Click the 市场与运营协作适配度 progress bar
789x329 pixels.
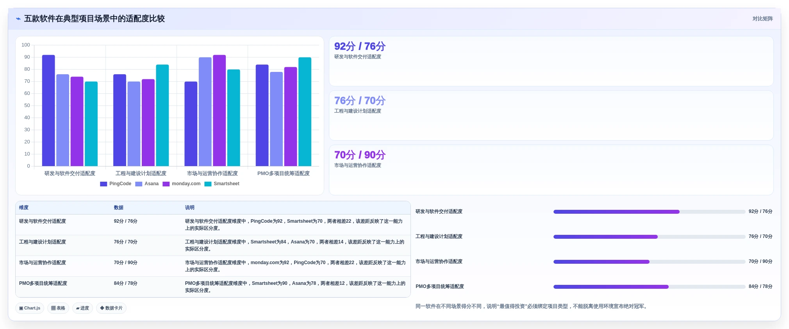point(649,262)
